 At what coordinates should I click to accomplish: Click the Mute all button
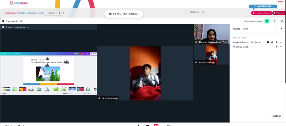click(x=277, y=116)
